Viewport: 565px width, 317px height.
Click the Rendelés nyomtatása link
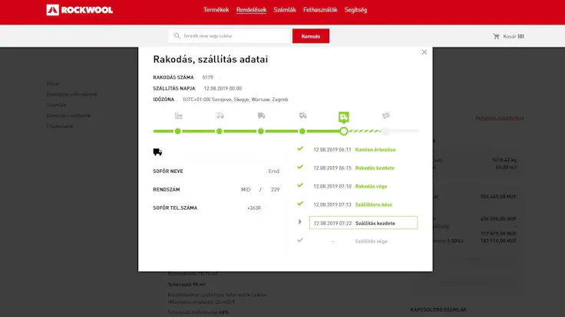pyautogui.click(x=500, y=118)
